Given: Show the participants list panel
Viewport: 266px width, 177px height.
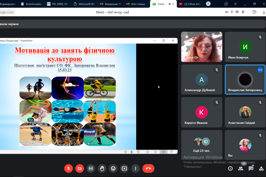Looking at the screenshot, I should pyautogui.click(x=241, y=168).
